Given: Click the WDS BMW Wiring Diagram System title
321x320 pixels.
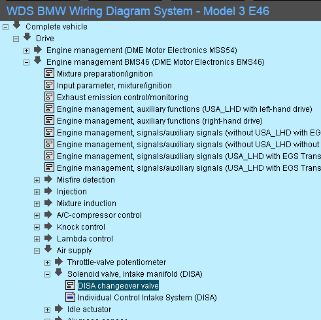Looking at the screenshot, I should (138, 11).
